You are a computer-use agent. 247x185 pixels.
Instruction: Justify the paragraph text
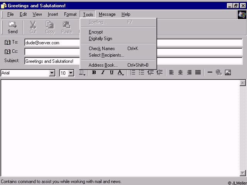pos(198,72)
